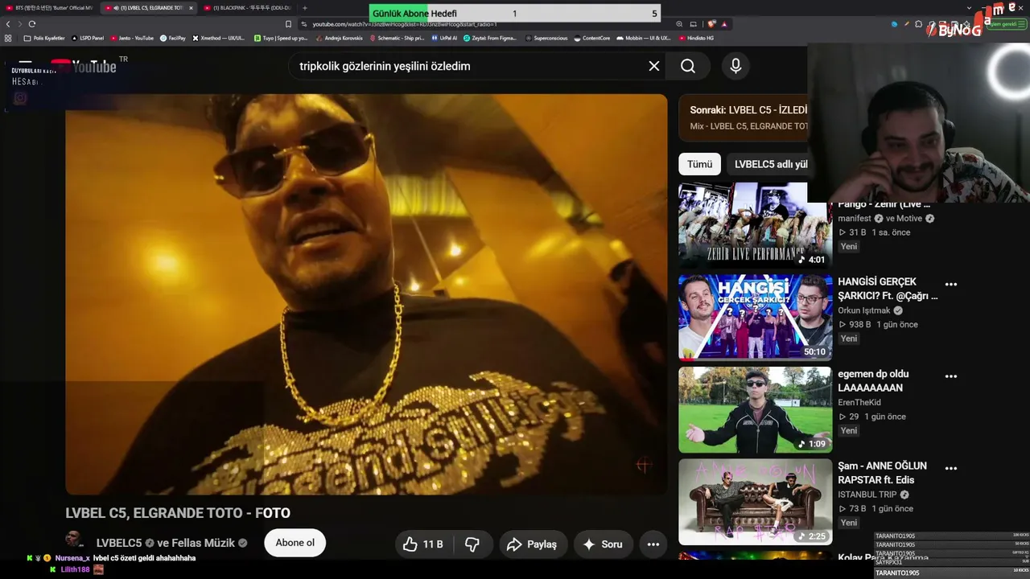
Task: Open more actions menu under the video
Action: pyautogui.click(x=653, y=544)
